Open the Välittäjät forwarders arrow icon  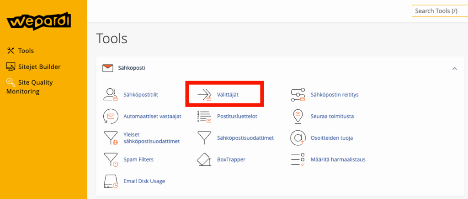(x=204, y=95)
